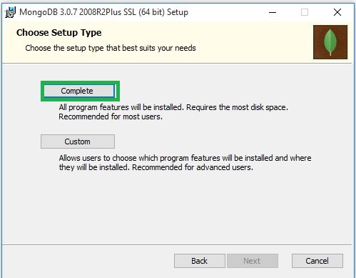The height and width of the screenshot is (278, 356).
Task: Click the 'Recommended for advanced users' text
Action: click(x=193, y=167)
